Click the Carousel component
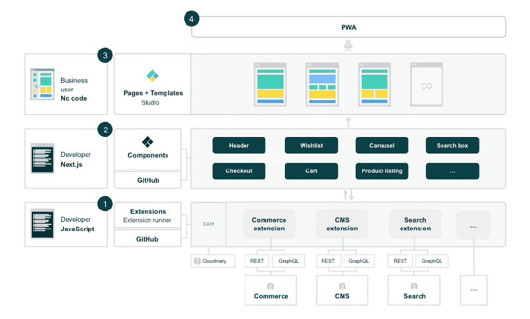Image resolution: width=530 pixels, height=319 pixels. (382, 145)
